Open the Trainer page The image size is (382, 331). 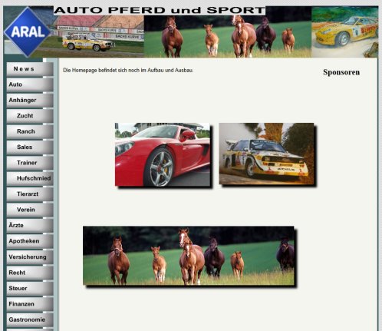coord(30,163)
